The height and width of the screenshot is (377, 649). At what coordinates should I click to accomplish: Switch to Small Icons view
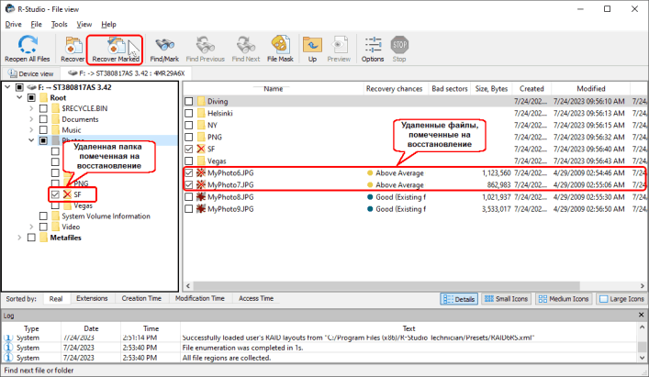pos(506,299)
